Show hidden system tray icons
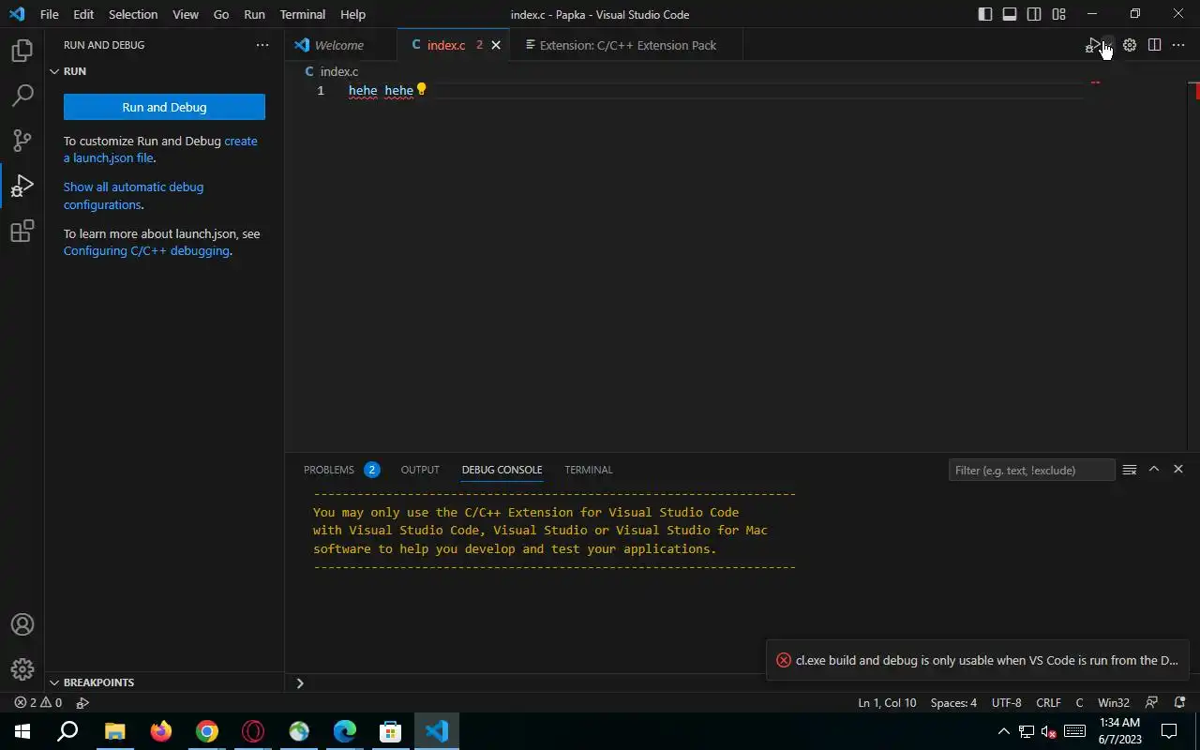1200x750 pixels. click(x=1003, y=731)
